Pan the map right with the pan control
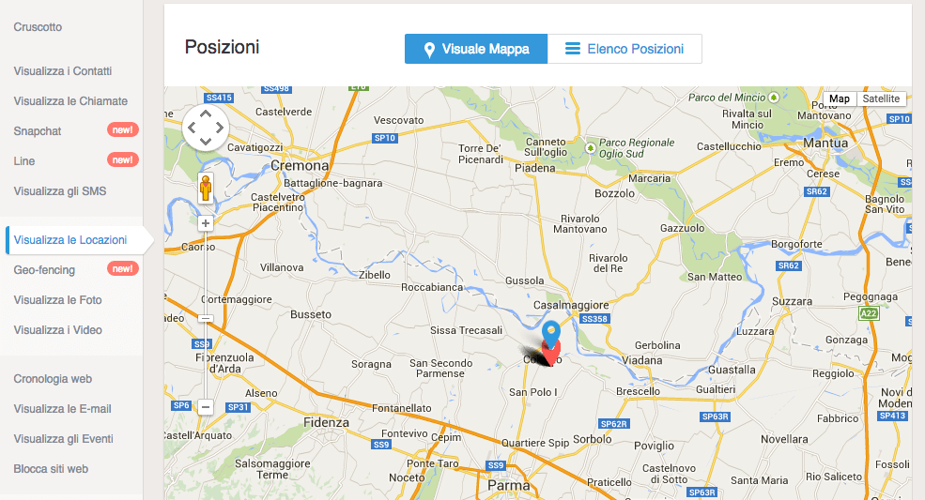Screen dimensions: 925x500 click(220, 128)
